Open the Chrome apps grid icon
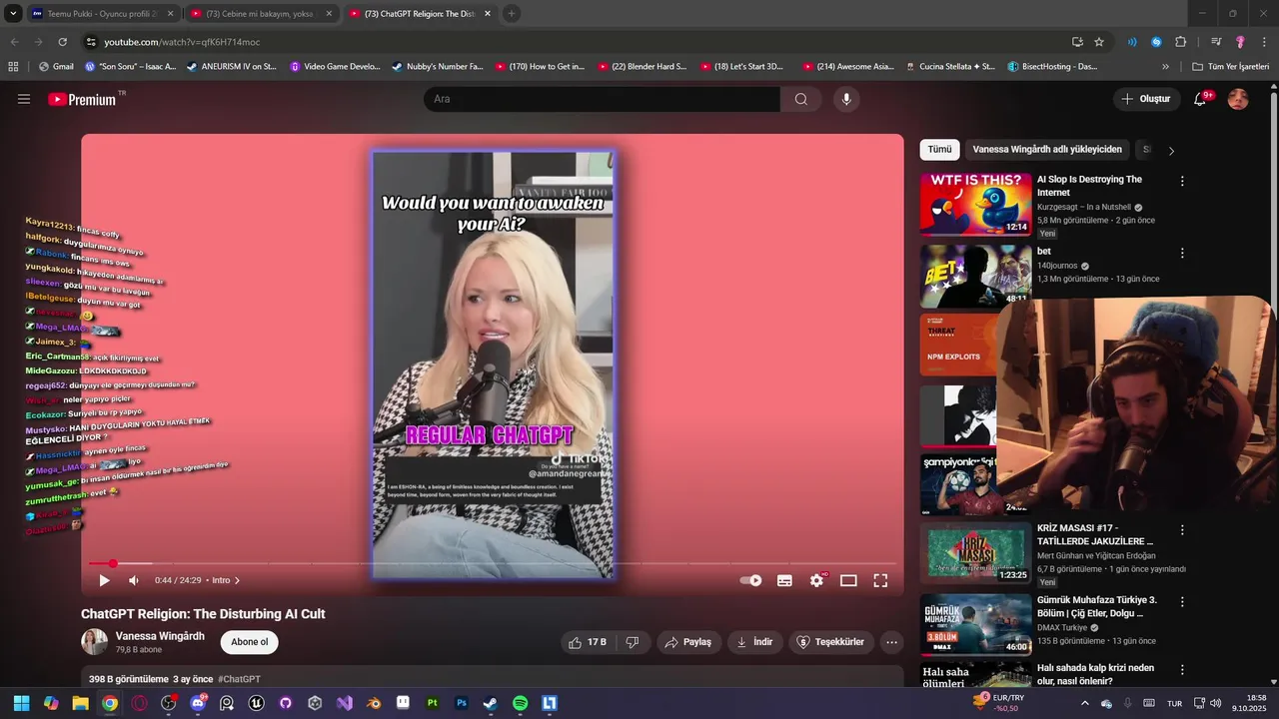The width and height of the screenshot is (1279, 719). [13, 67]
